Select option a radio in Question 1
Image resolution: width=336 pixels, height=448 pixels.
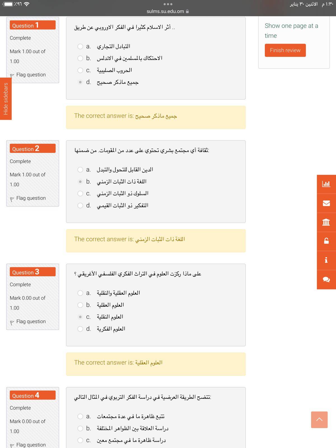[x=80, y=46]
